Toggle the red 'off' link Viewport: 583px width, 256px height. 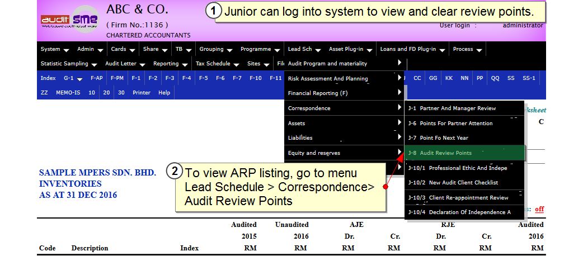[x=539, y=209]
